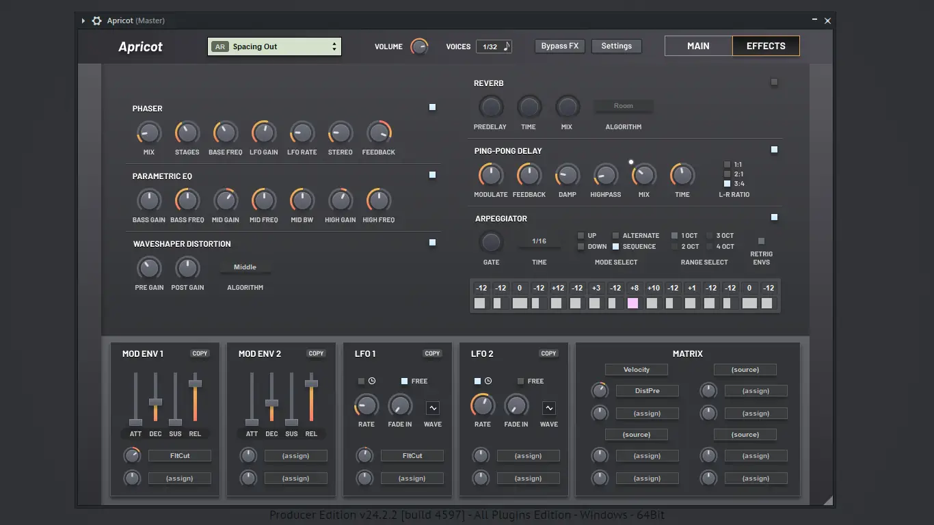This screenshot has width=934, height=525.
Task: Open the Waveshaper Middle algorithm dropdown
Action: point(245,267)
